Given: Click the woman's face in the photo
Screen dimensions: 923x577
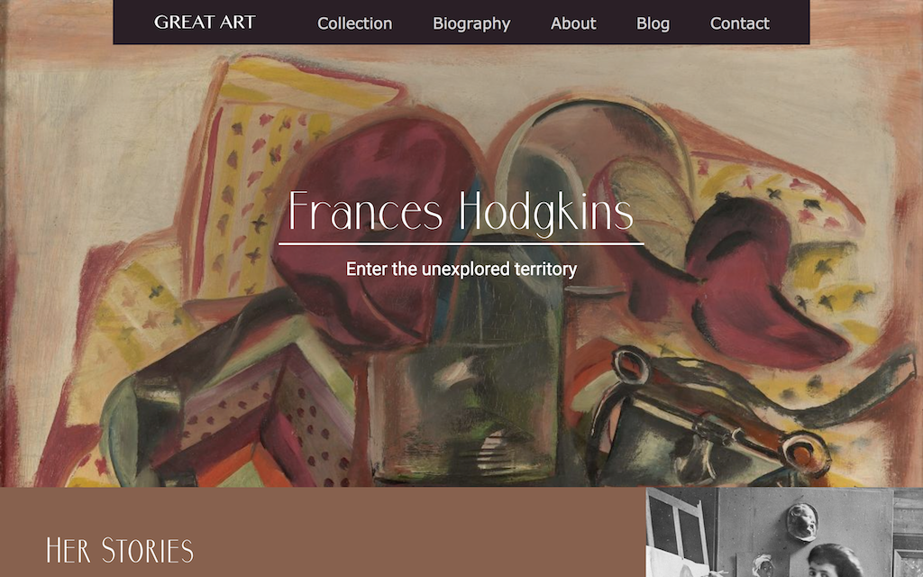Looking at the screenshot, I should [x=829, y=566].
